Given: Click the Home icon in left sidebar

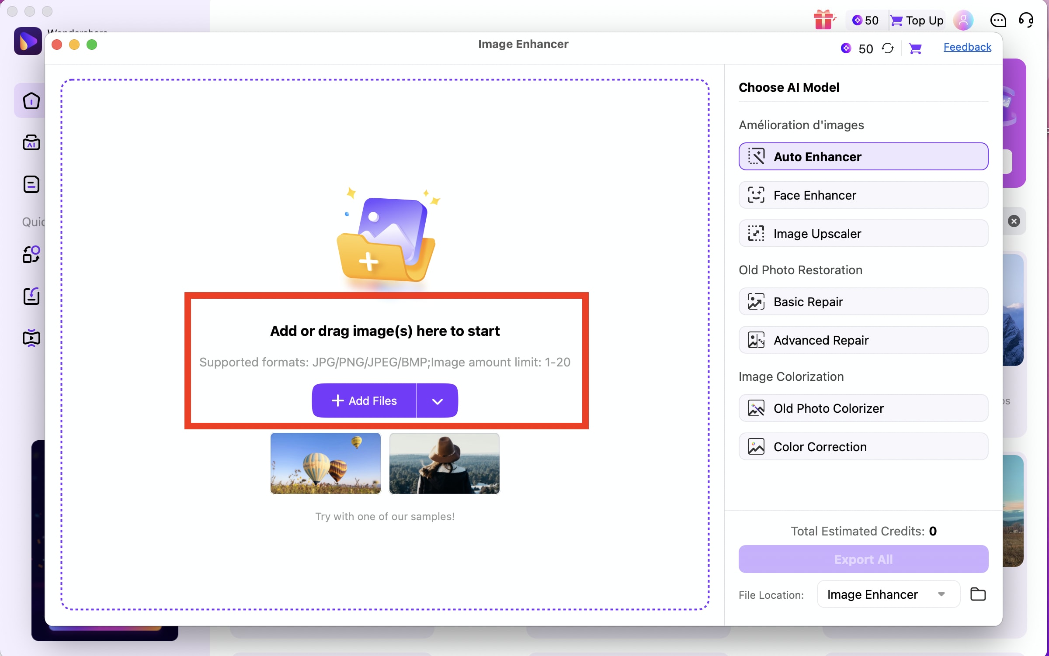Looking at the screenshot, I should tap(31, 101).
